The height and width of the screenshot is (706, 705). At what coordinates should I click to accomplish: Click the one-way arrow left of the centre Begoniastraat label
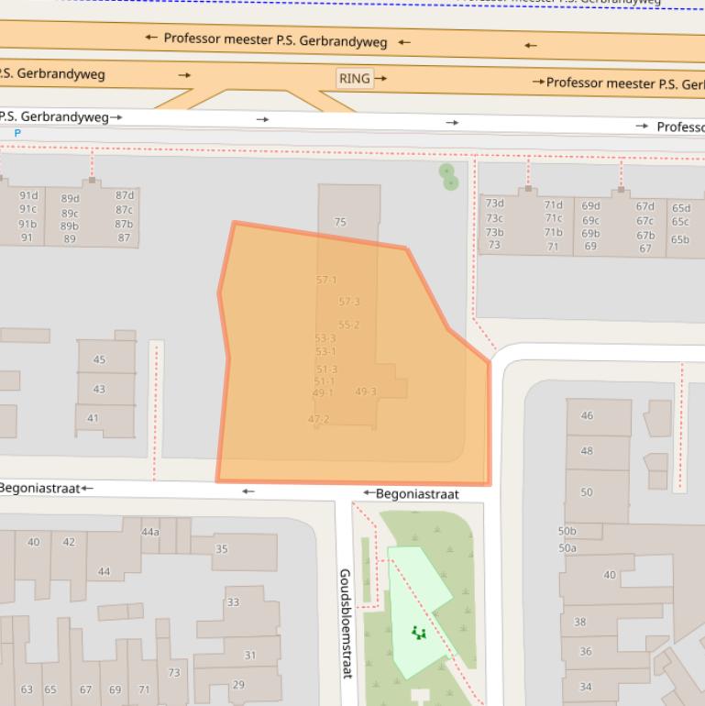click(368, 493)
